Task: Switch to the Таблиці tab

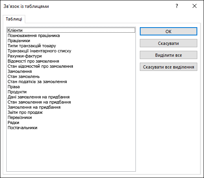Action: click(x=14, y=19)
